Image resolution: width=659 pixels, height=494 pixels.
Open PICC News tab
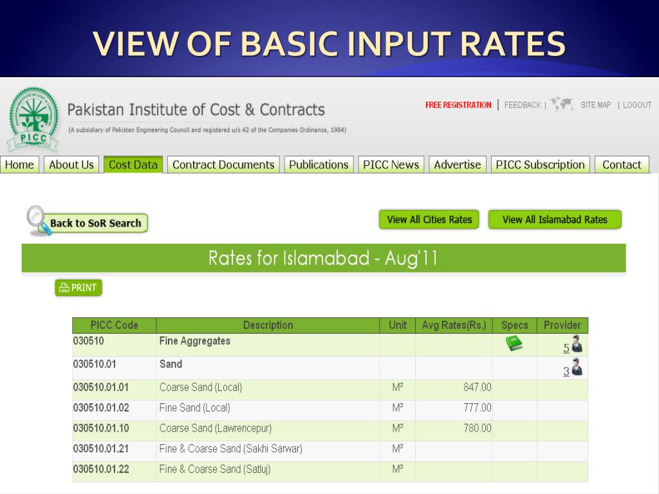[391, 165]
